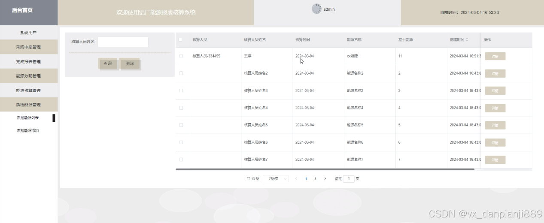The image size is (544, 223).
Task: Expand 采购申报管理 sidebar menu
Action: click(x=29, y=47)
